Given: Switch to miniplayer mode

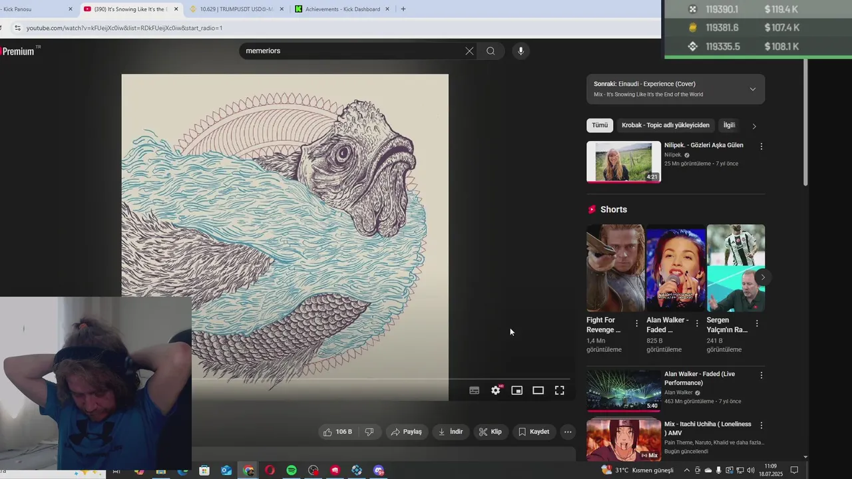Looking at the screenshot, I should (x=517, y=391).
